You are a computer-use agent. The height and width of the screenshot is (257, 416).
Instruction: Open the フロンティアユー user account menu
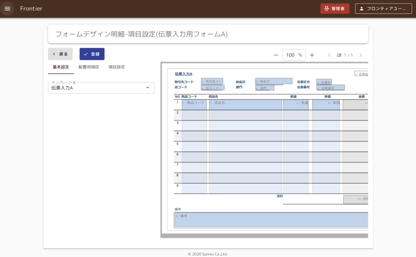[383, 9]
